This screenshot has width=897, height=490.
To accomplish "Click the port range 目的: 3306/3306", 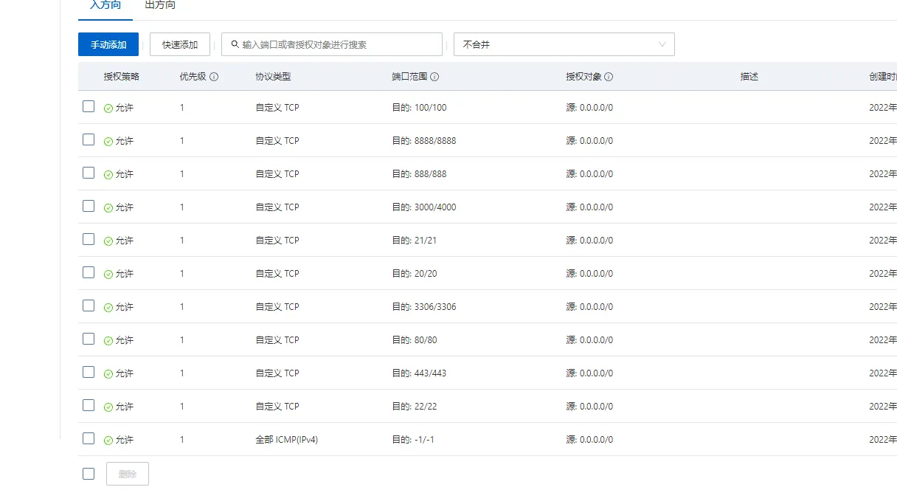I will click(424, 307).
